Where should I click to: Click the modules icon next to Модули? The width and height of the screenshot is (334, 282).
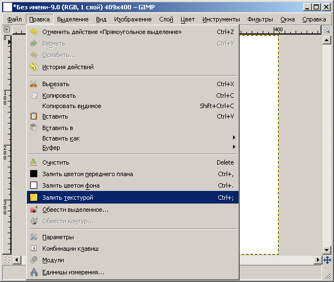pyautogui.click(x=33, y=260)
